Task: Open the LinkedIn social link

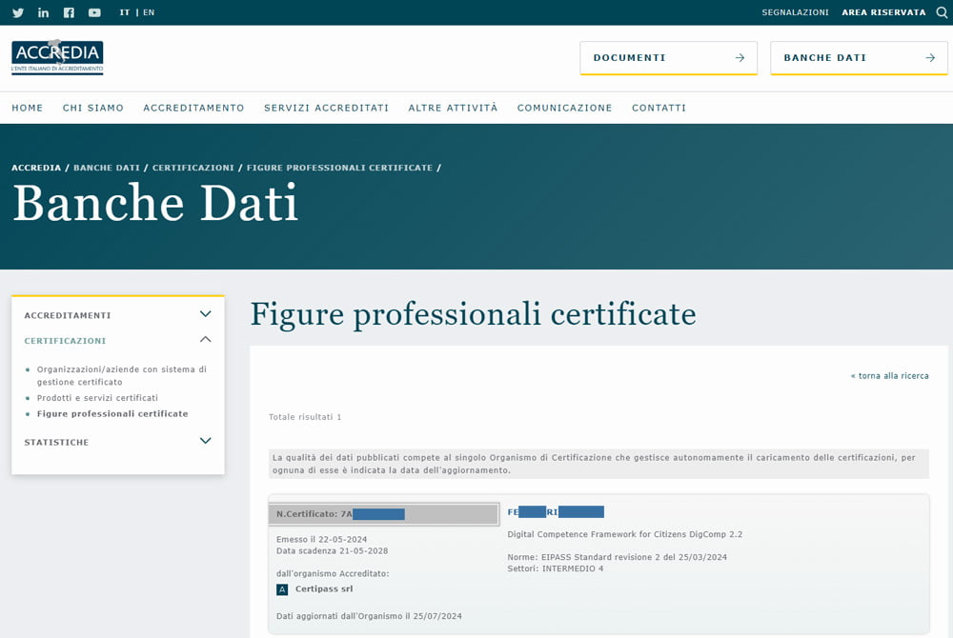Action: click(x=44, y=12)
